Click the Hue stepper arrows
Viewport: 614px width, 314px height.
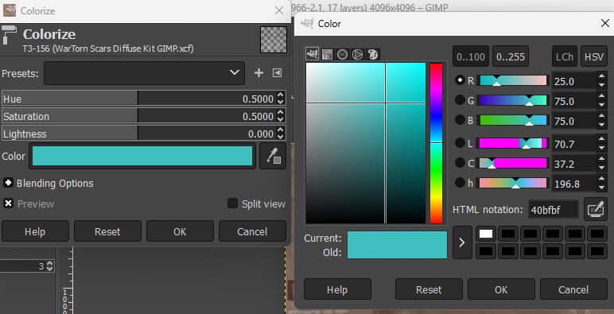[281, 99]
